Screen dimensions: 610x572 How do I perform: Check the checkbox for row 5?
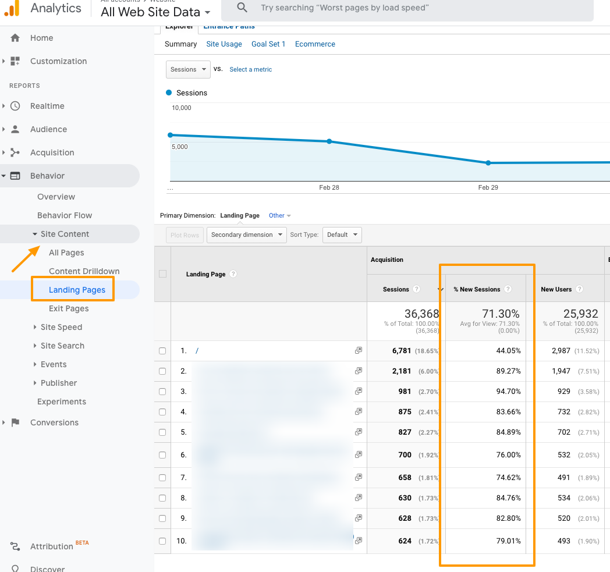point(162,432)
